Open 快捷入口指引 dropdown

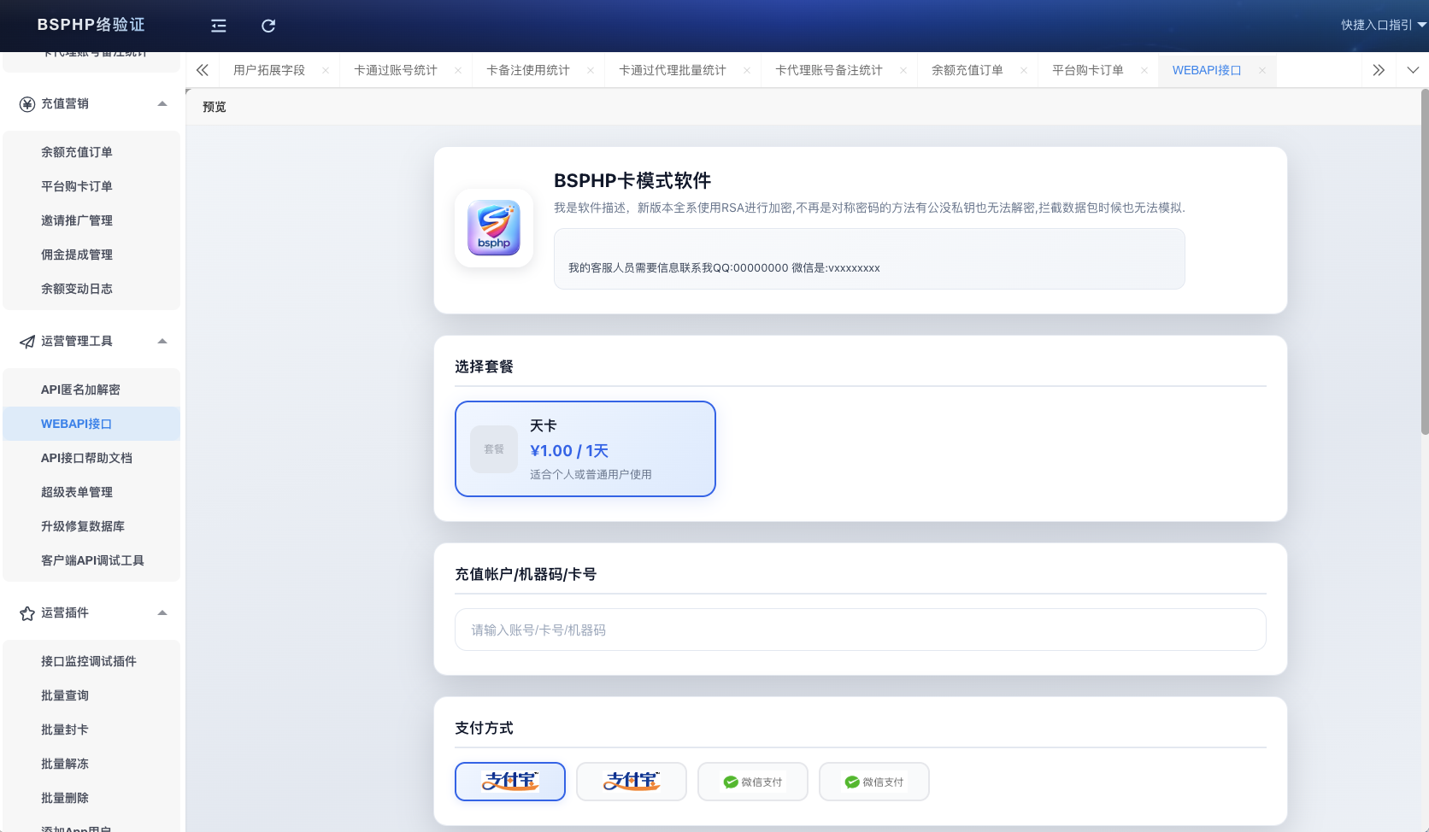[x=1383, y=25]
